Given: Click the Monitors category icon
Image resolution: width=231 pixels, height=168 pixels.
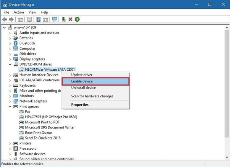Looking at the screenshot, I should (x=16, y=96).
